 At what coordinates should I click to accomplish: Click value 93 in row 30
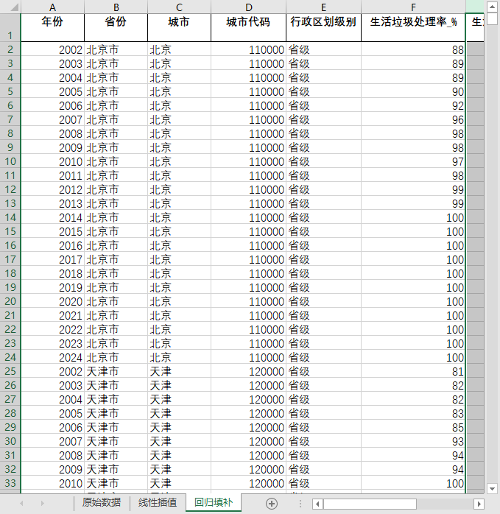pyautogui.click(x=413, y=441)
